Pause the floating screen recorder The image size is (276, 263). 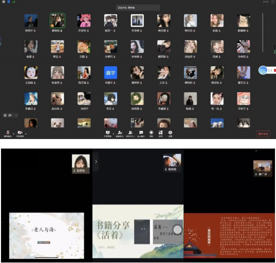coord(270,70)
